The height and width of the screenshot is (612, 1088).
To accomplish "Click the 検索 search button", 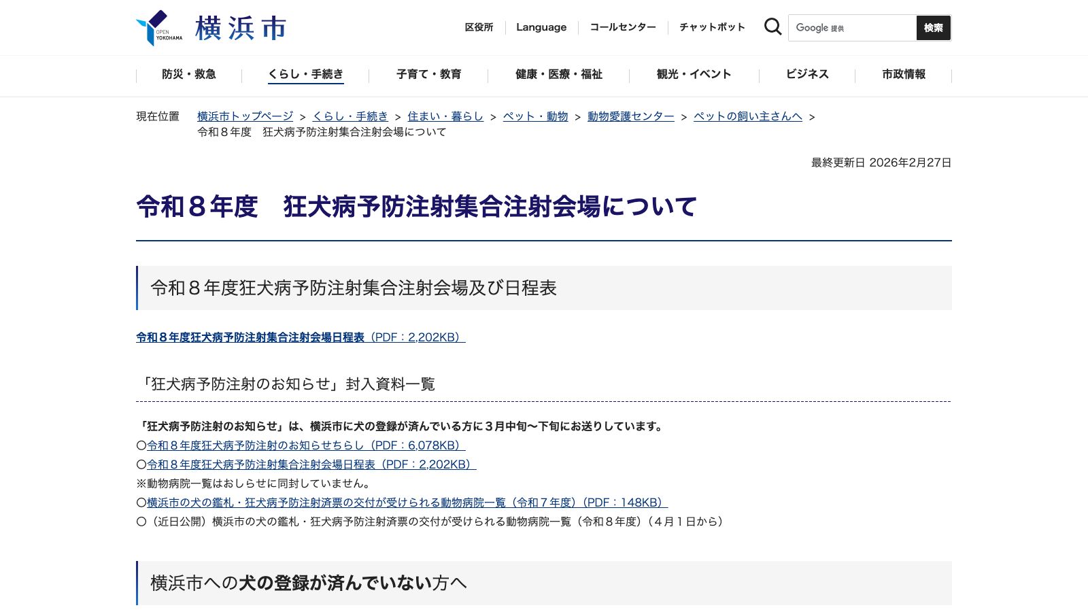I will [934, 28].
